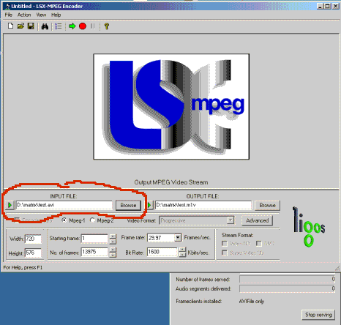This screenshot has width=341, height=325.
Task: Click the list-style toolbar icon
Action: (x=59, y=26)
